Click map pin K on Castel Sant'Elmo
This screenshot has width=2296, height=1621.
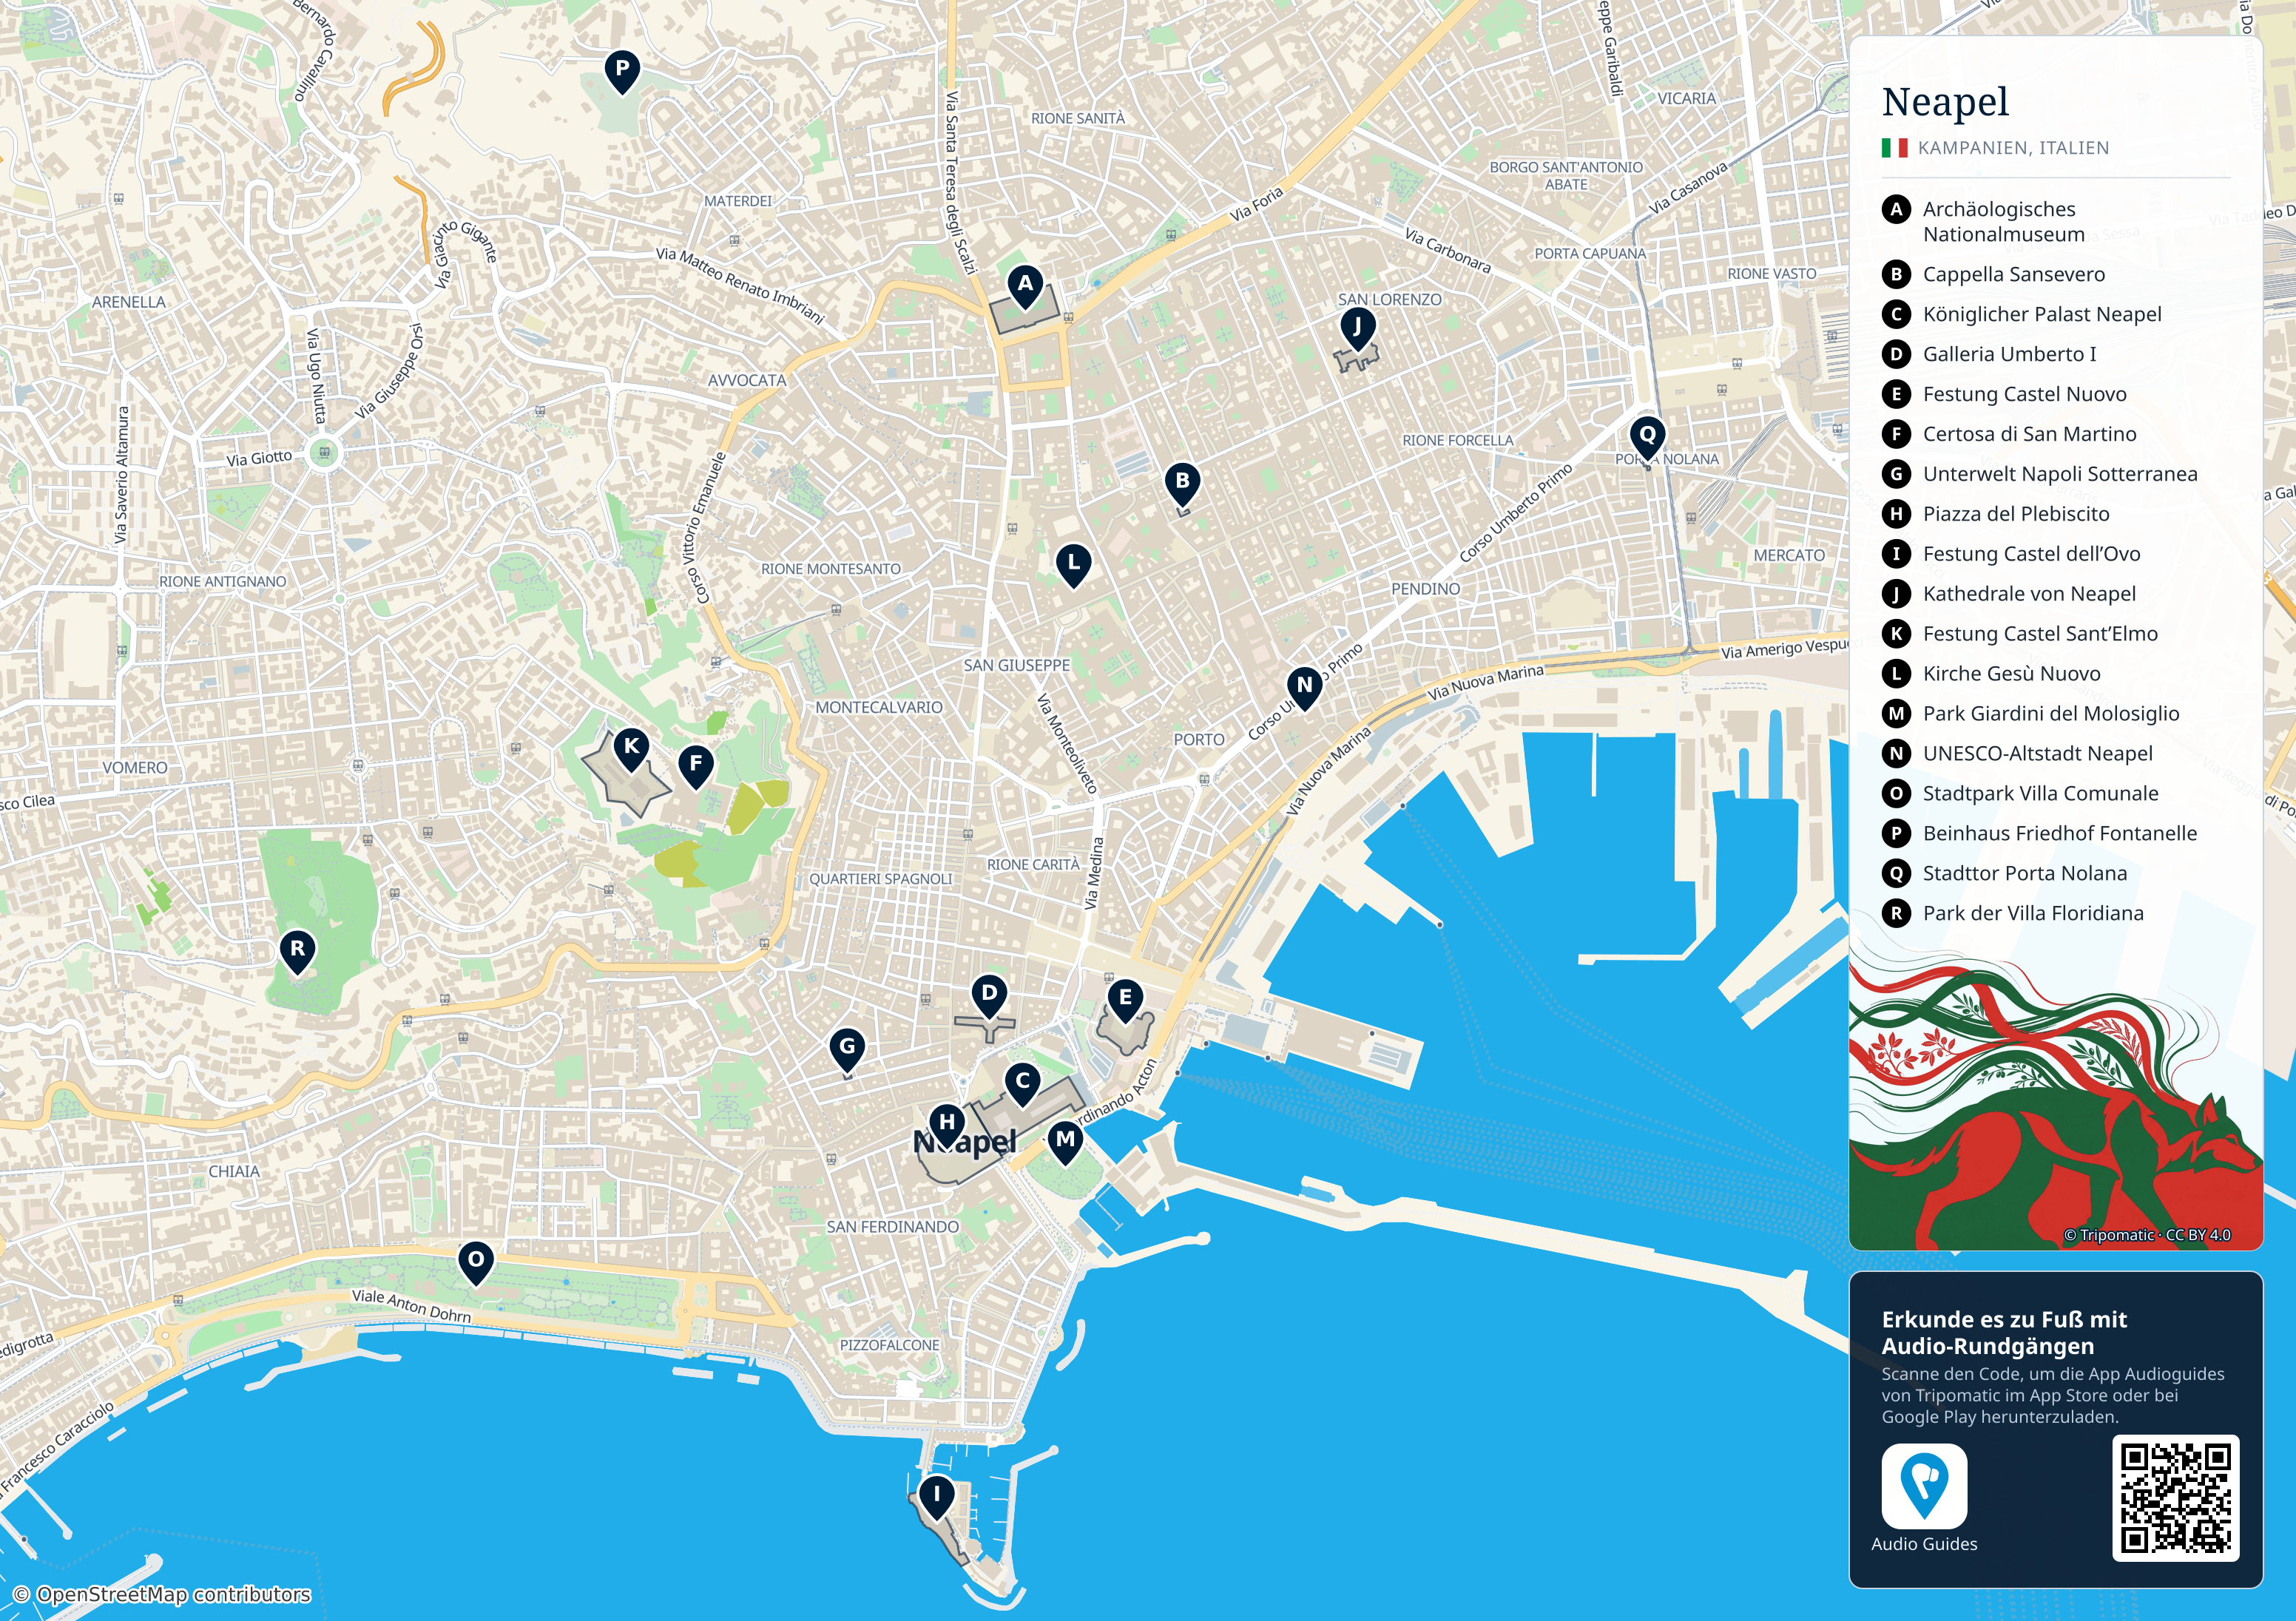click(x=631, y=749)
